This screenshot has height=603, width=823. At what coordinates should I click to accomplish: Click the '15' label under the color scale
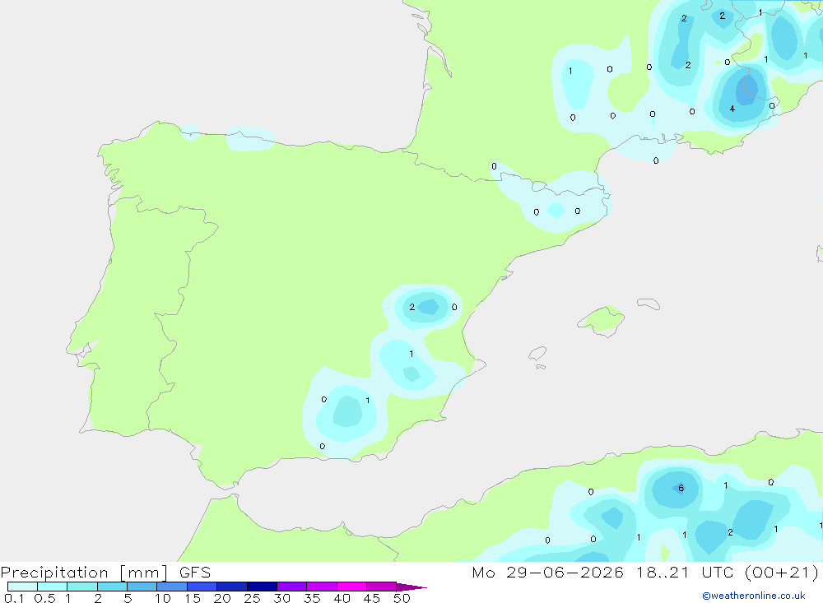click(x=193, y=598)
